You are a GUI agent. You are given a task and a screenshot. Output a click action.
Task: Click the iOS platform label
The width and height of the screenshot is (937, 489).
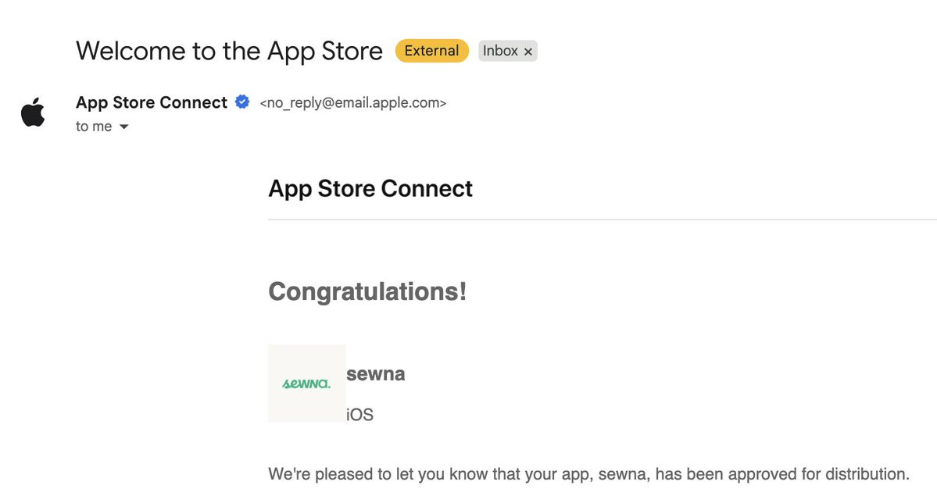(x=359, y=415)
